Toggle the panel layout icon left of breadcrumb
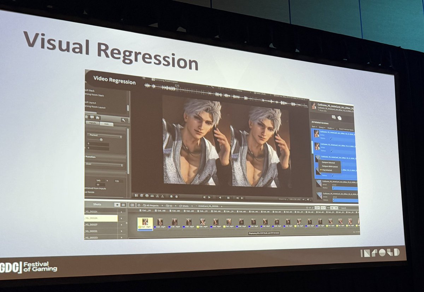The image size is (424, 292). click(x=132, y=205)
